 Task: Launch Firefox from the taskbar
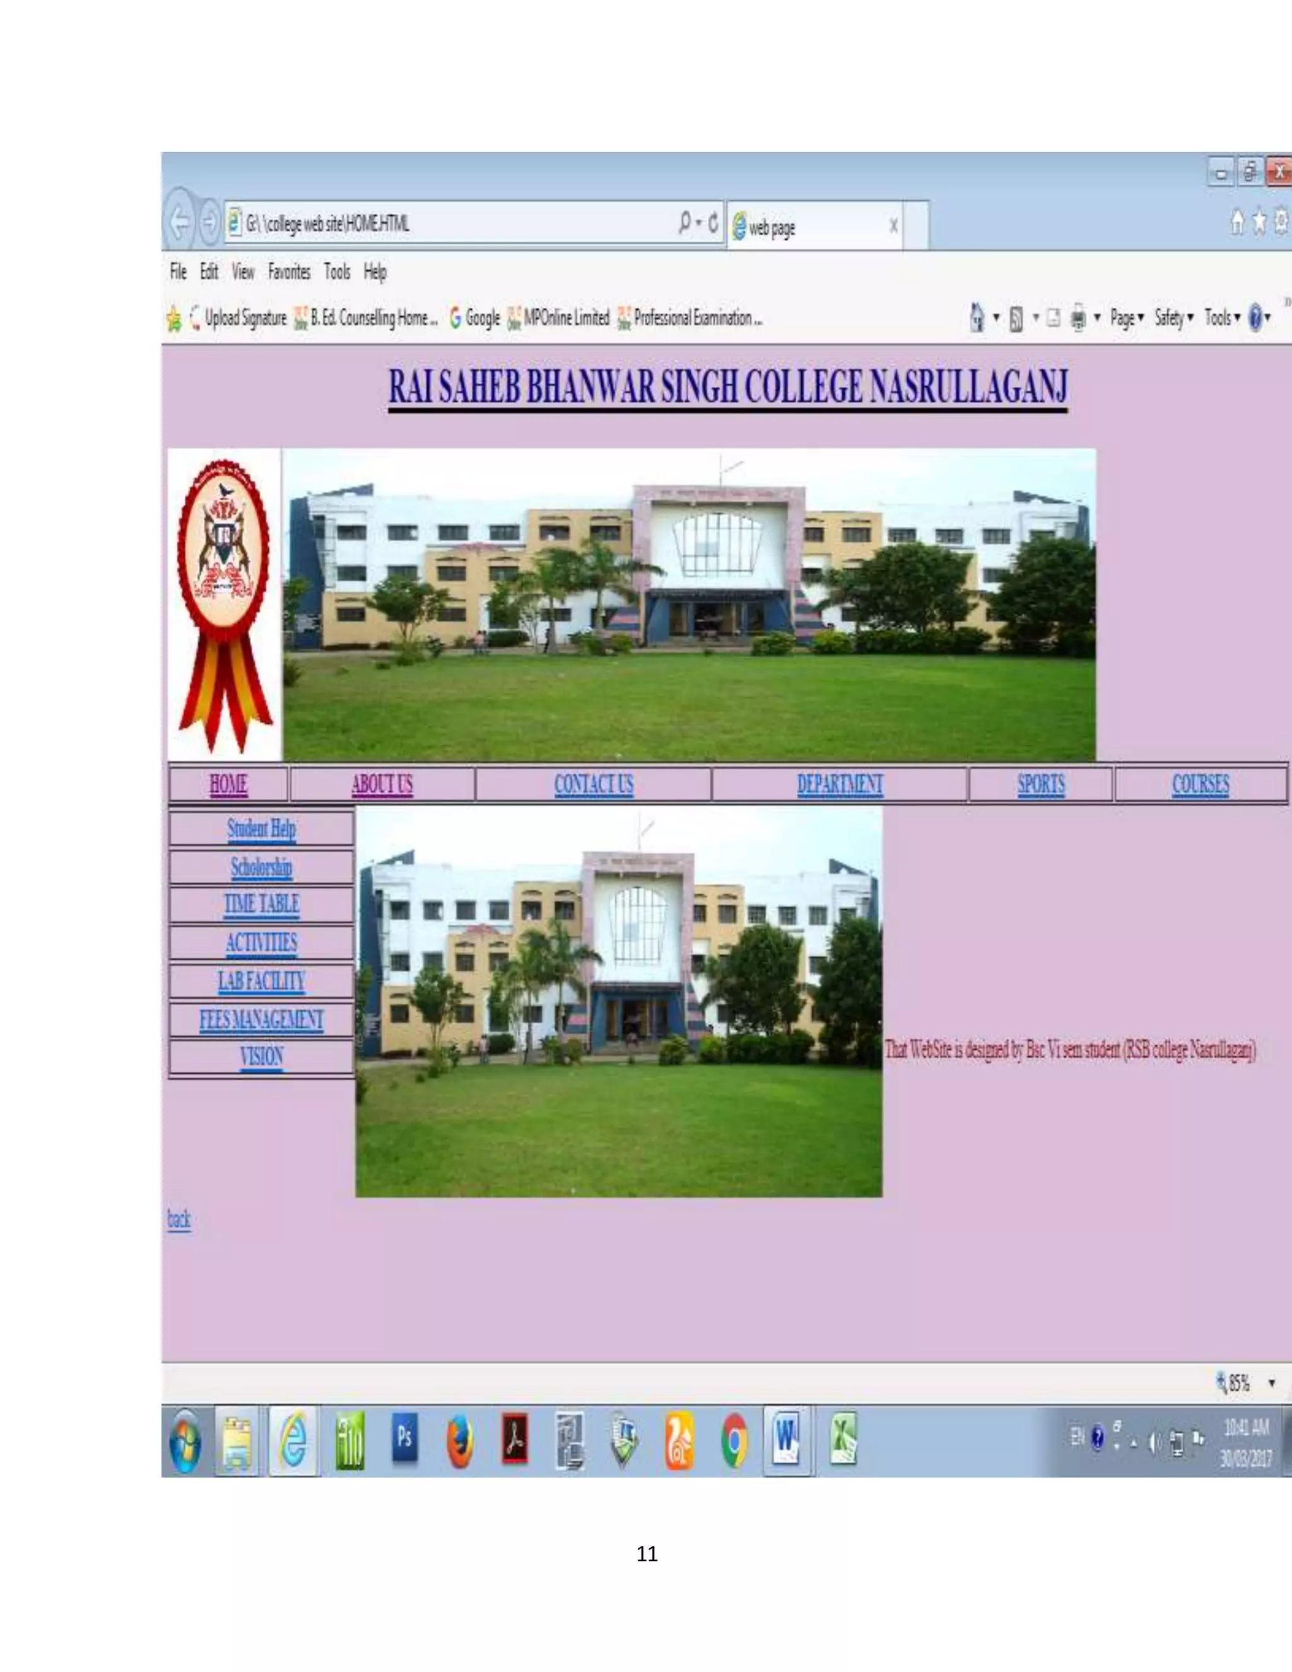coord(459,1442)
